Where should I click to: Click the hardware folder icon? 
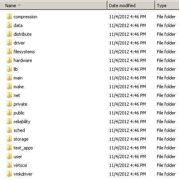9,60
